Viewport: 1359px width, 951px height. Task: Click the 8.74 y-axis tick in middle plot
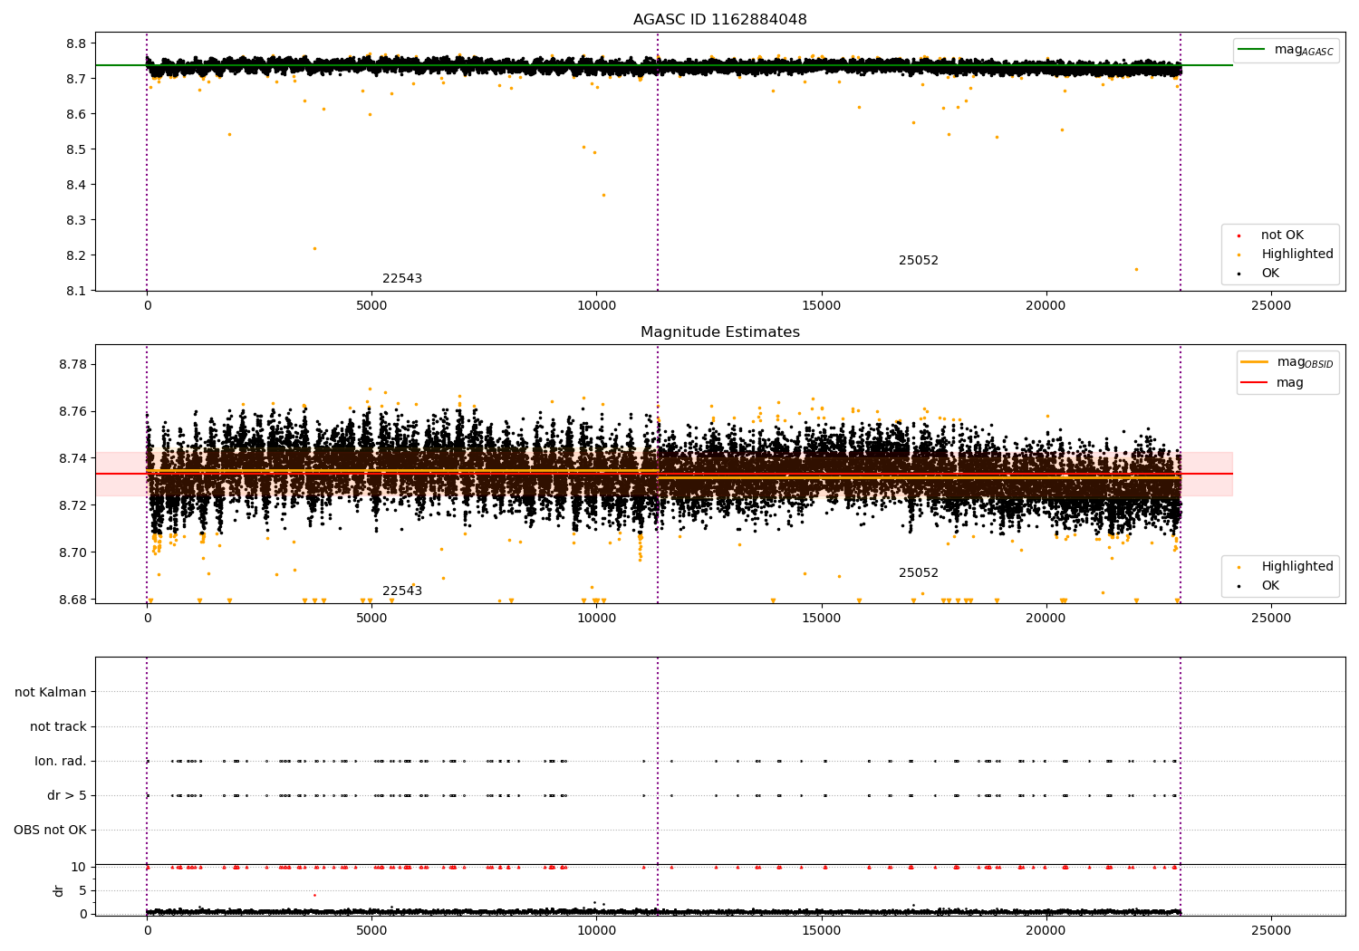click(x=72, y=459)
